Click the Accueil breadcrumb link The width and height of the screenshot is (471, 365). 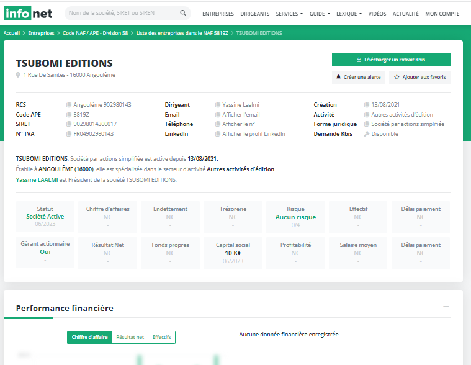(12, 33)
